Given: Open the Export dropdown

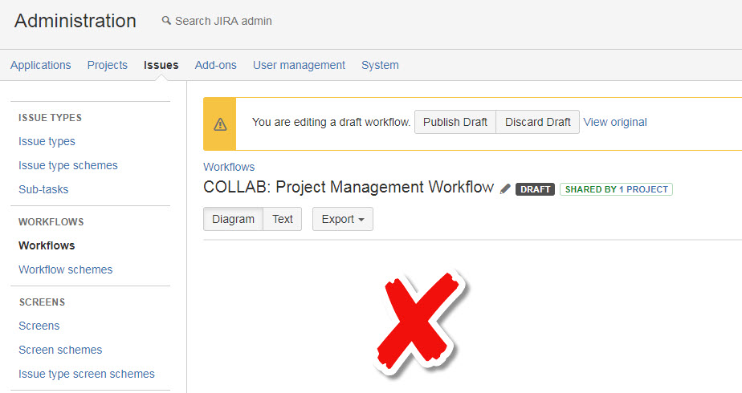Looking at the screenshot, I should pyautogui.click(x=343, y=219).
